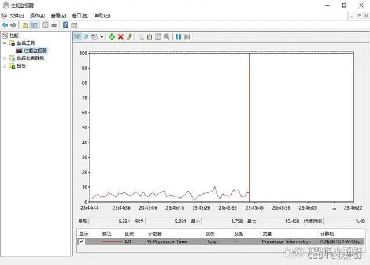This screenshot has width=370, height=265.
Task: Open the graph properties icon
Action: click(158, 37)
